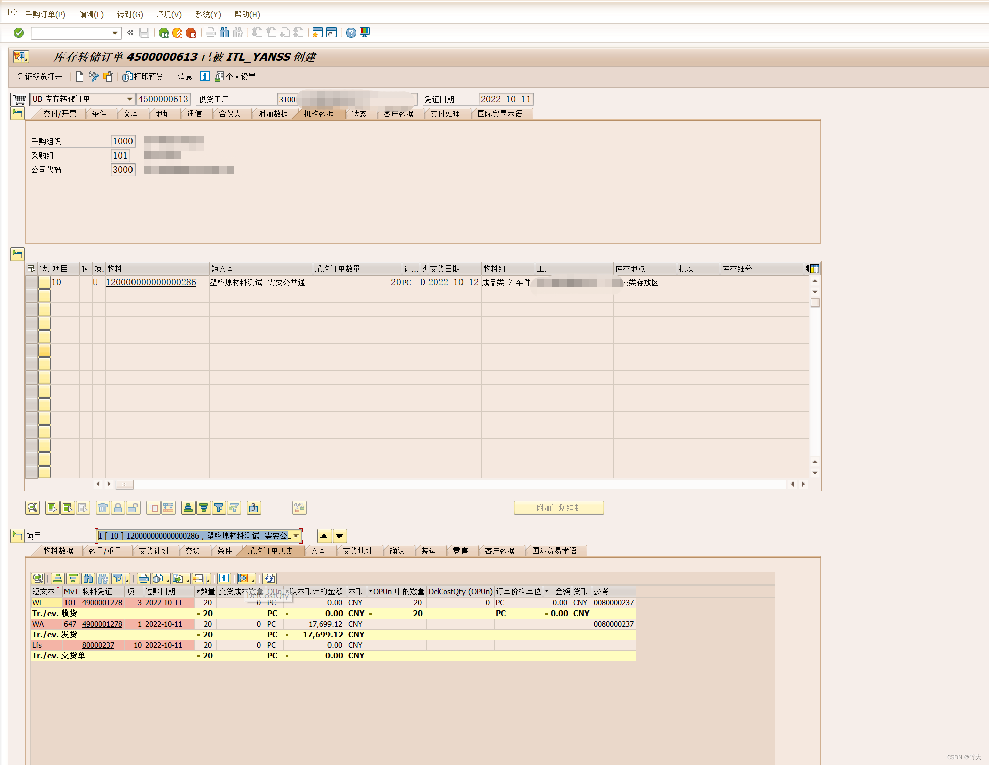This screenshot has height=765, width=989.
Task: Open material document link 4900001278 in WE row
Action: pos(102,602)
